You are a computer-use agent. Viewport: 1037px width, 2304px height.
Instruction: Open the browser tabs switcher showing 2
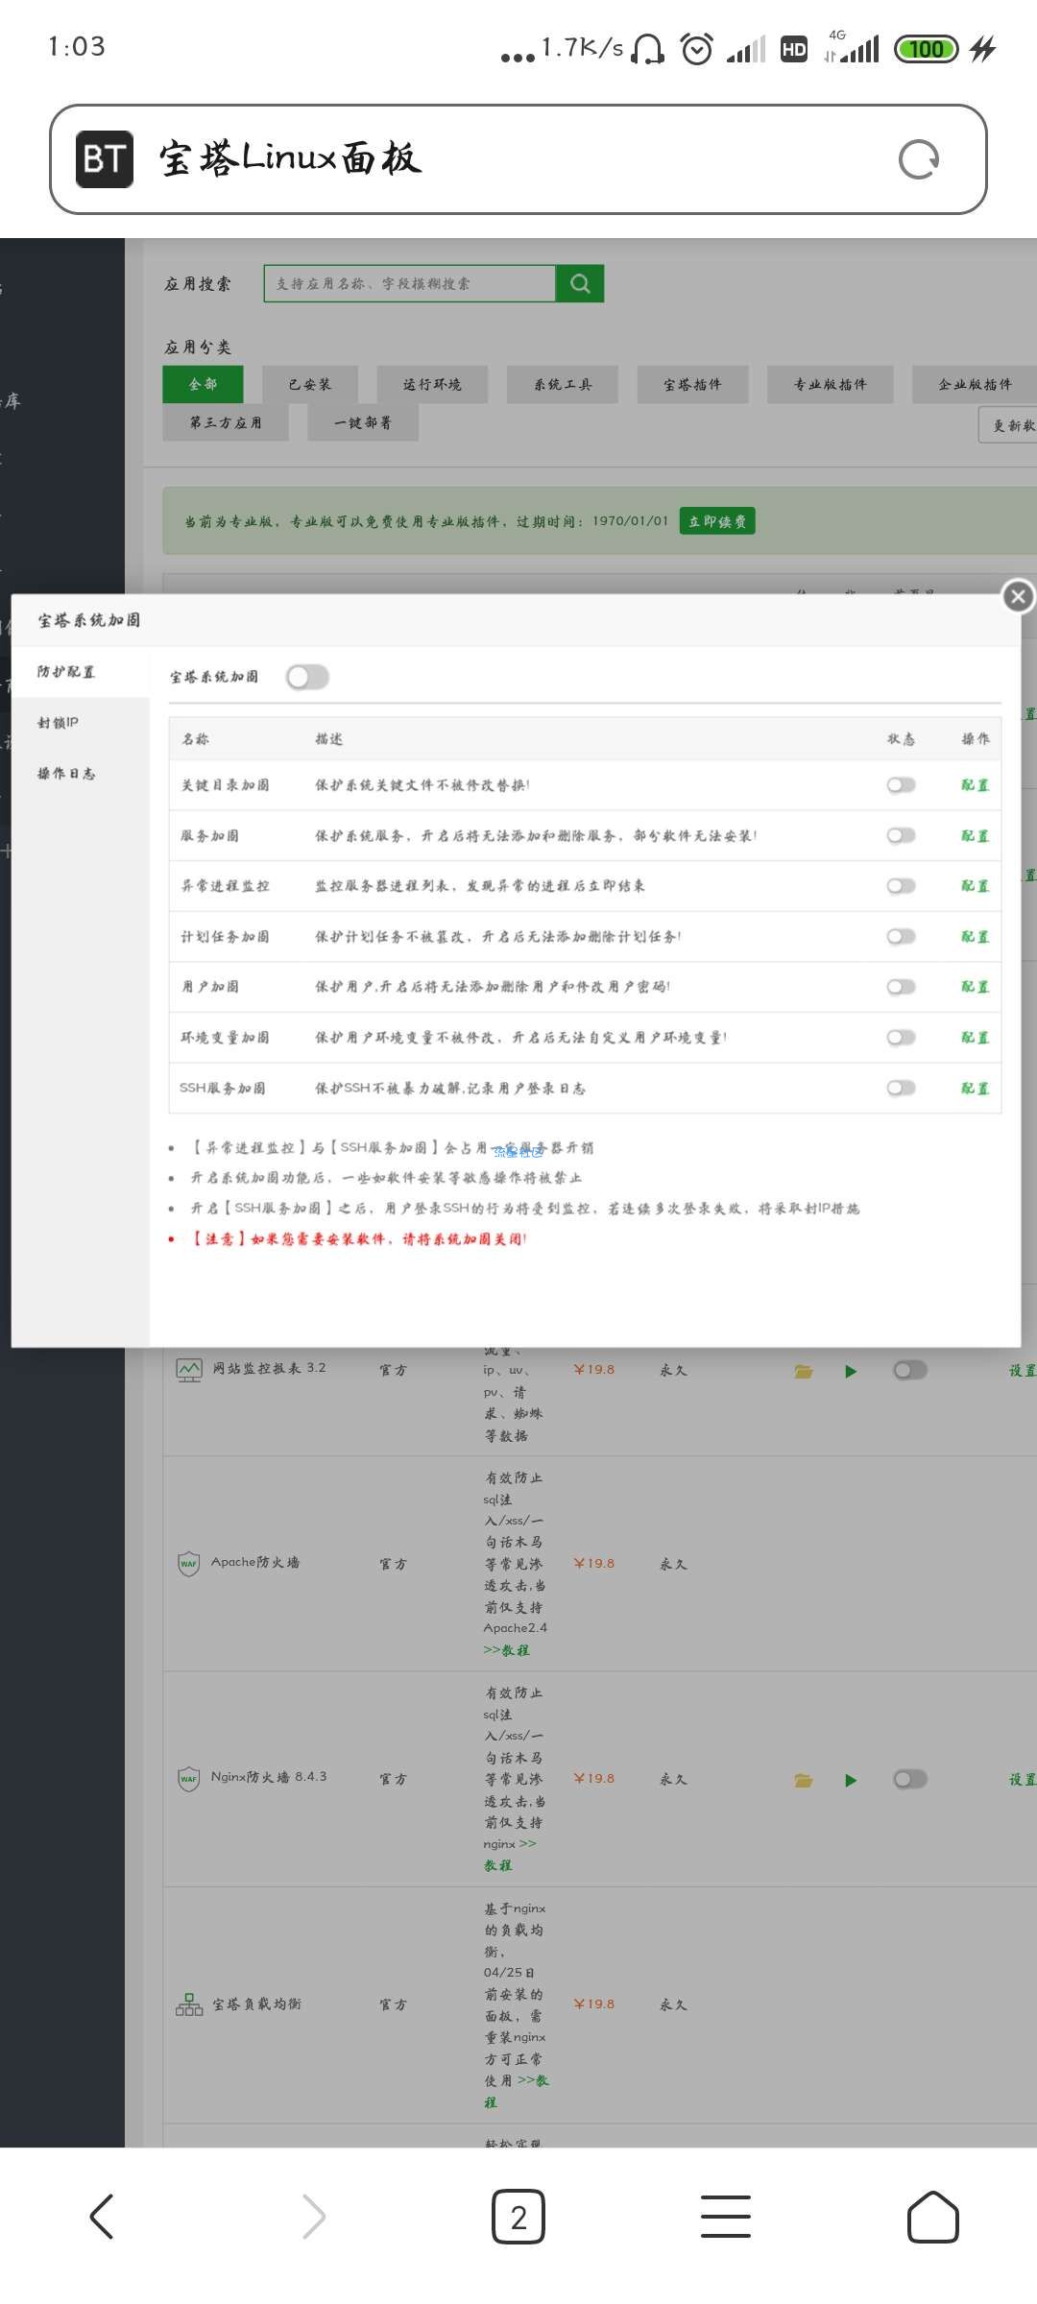[x=518, y=2217]
